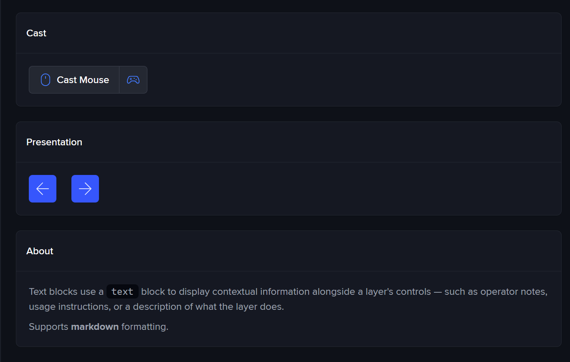Advance to next slide with right arrow
This screenshot has height=362, width=570.
tap(85, 189)
